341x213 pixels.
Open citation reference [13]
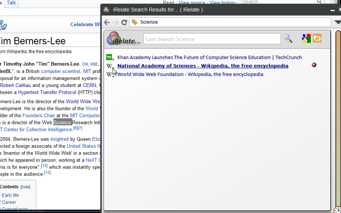48,173
